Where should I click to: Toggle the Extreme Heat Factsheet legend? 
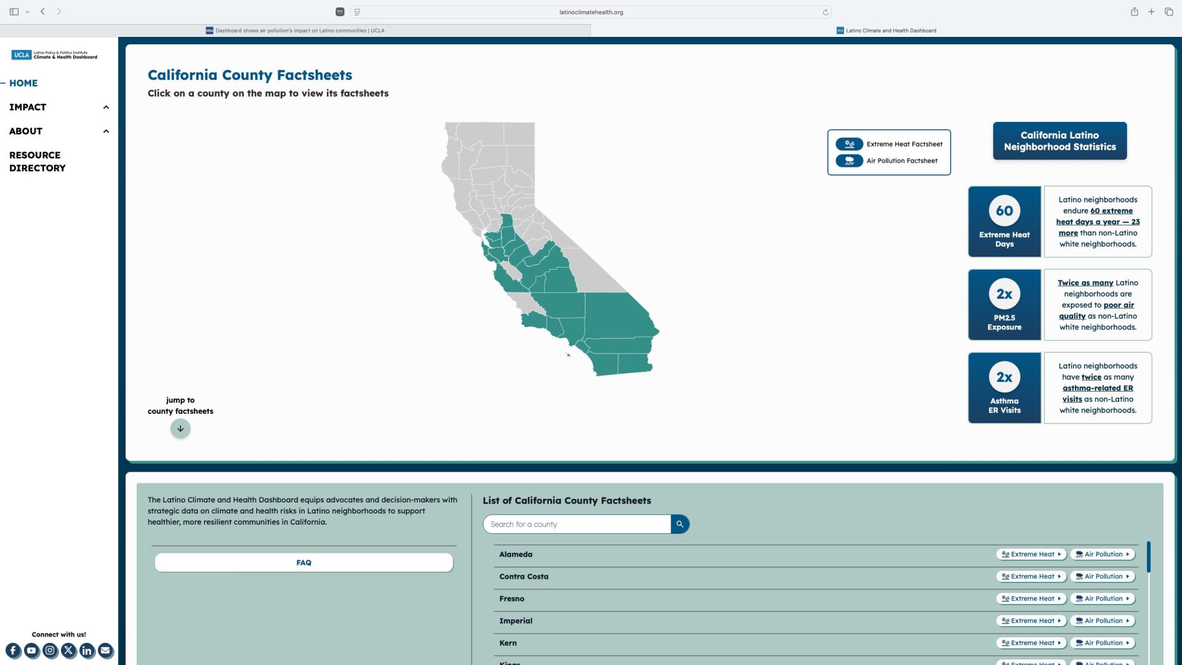point(849,144)
